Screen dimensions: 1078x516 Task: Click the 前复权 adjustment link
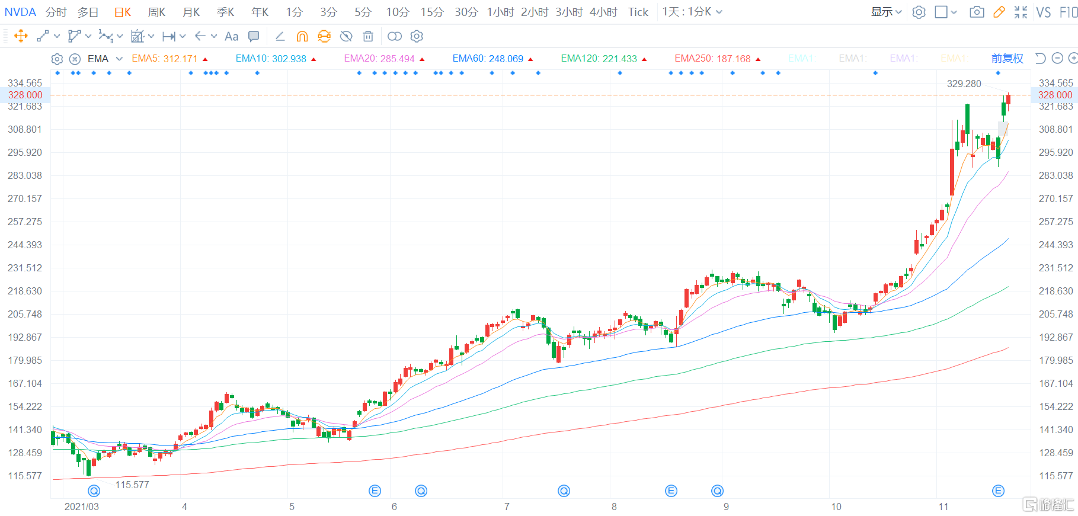click(x=1007, y=58)
